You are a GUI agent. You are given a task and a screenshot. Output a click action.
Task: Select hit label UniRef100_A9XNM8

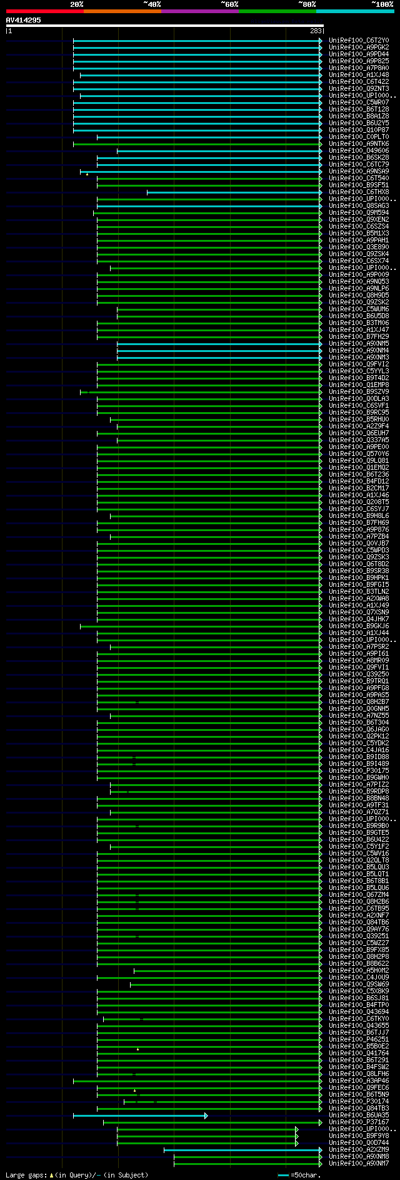[x=359, y=1157]
